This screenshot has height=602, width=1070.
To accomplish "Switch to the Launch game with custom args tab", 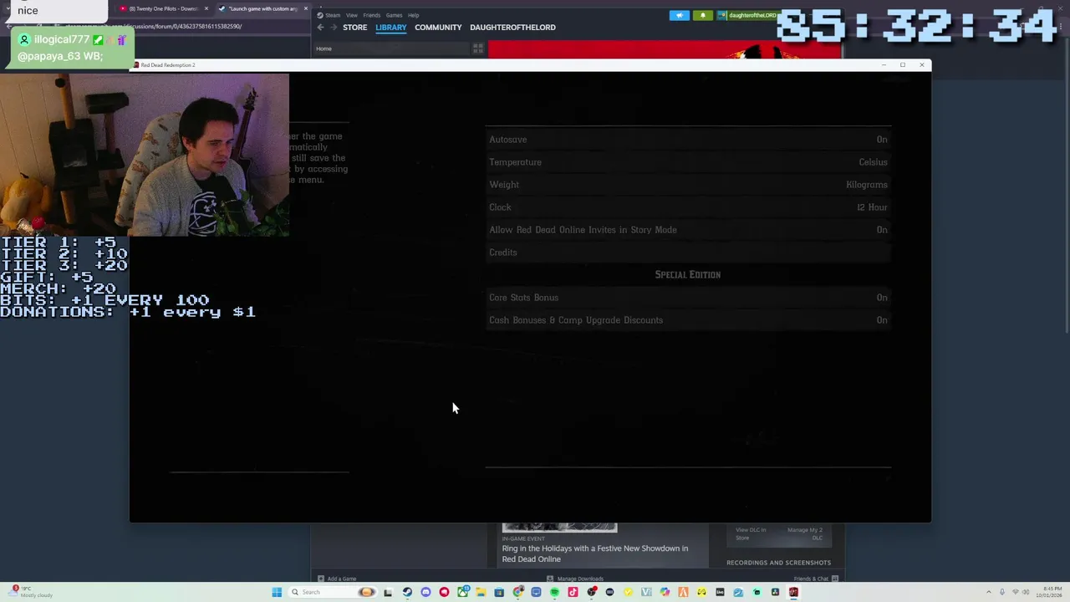I will (261, 8).
